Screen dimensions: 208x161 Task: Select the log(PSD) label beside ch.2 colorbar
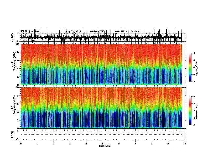pyautogui.click(x=197, y=112)
